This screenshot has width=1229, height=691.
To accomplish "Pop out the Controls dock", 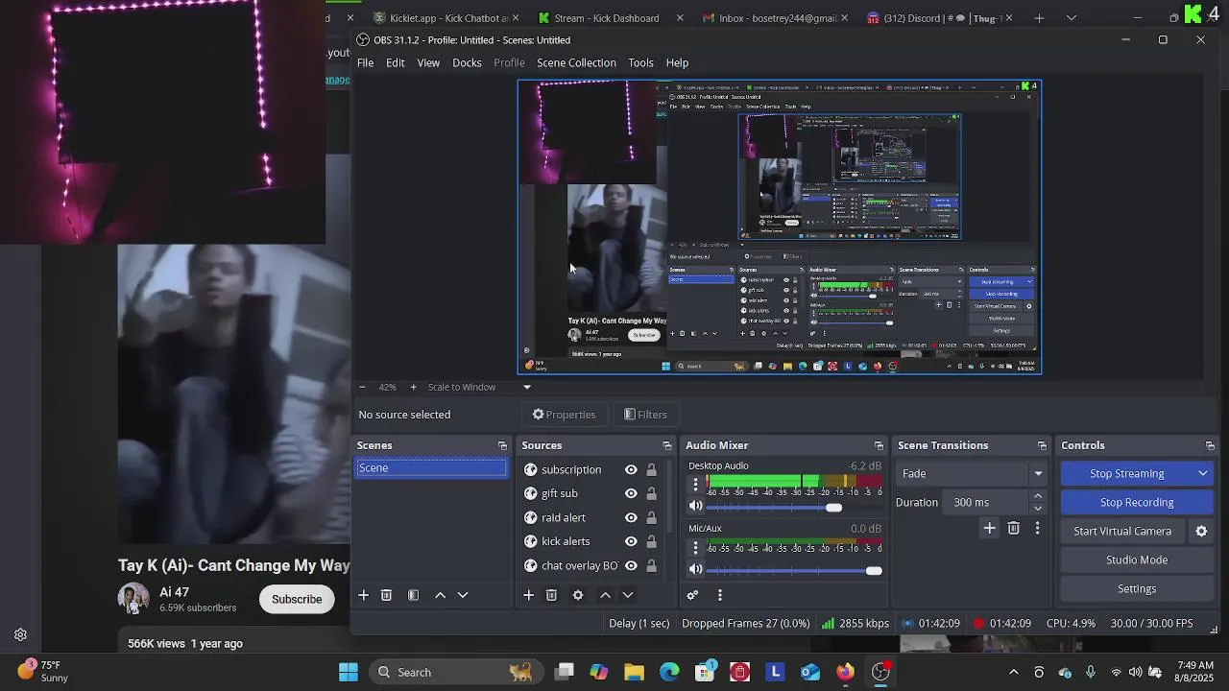I will [x=1210, y=445].
